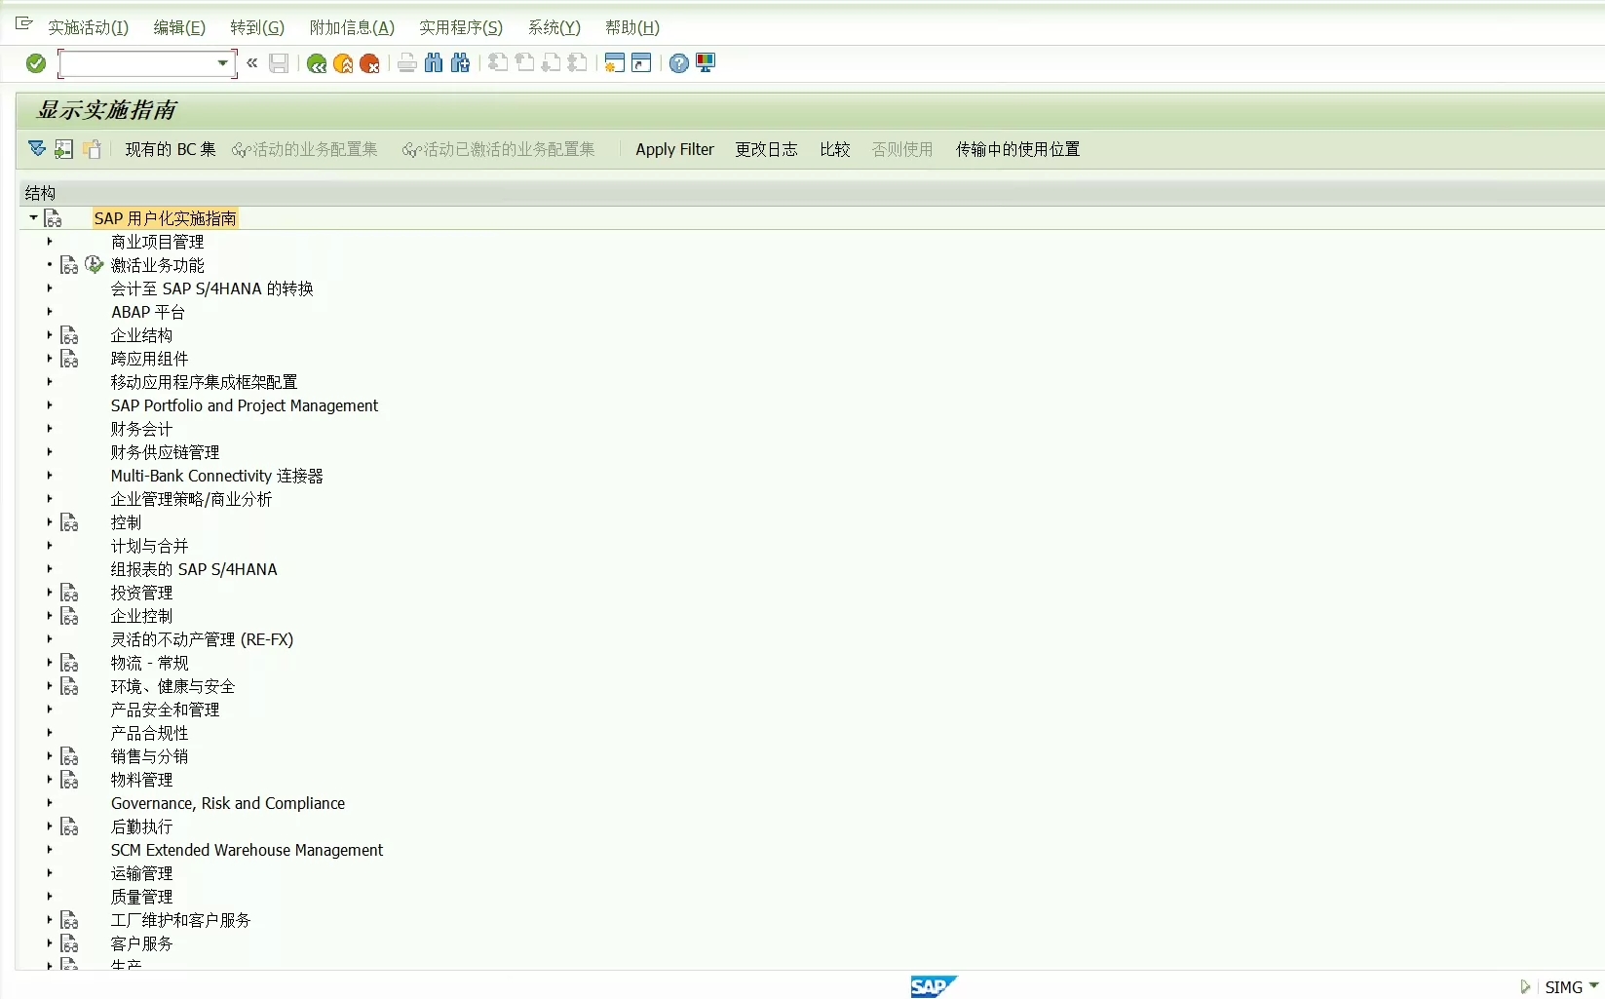Open documentation icon for 物料管理
This screenshot has width=1605, height=999.
70,780
